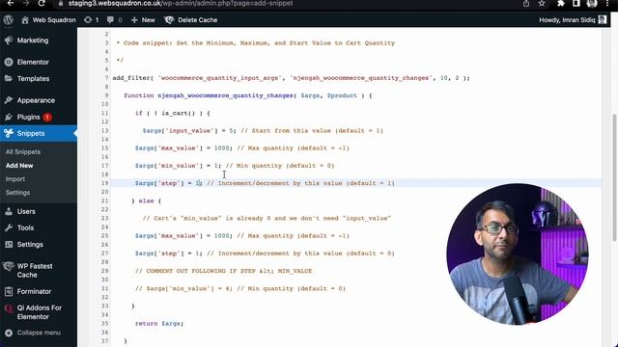Viewport: 618px width, 347px height.
Task: Click the Settings sidebar icon
Action: [x=9, y=244]
